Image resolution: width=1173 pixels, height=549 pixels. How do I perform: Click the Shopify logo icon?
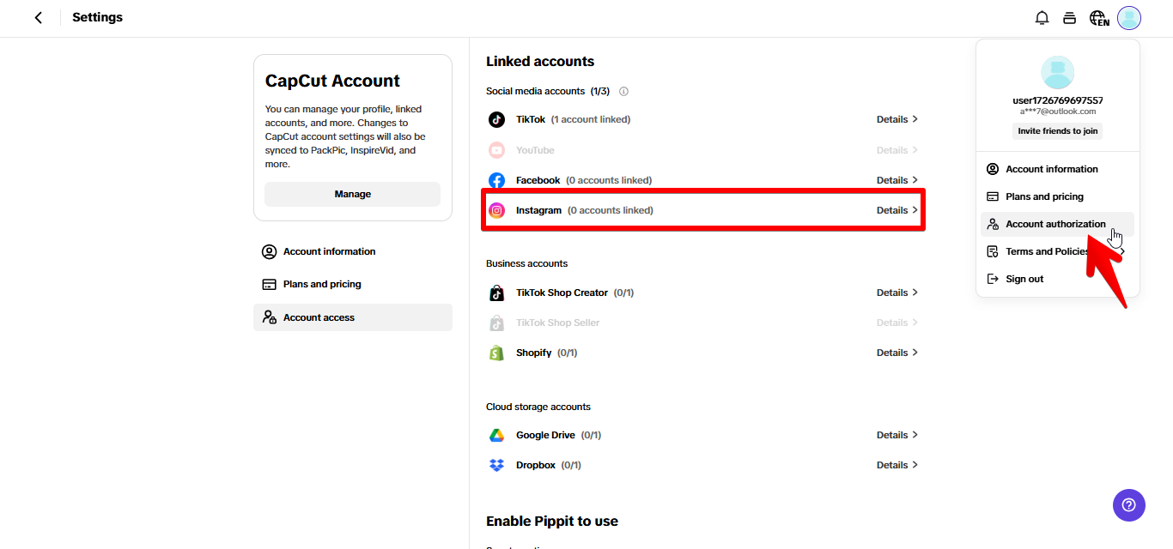coord(496,353)
